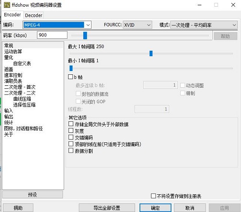The width and height of the screenshot is (241, 212).
Task: Select 演职员表 in the settings list
Action: click(x=13, y=81)
